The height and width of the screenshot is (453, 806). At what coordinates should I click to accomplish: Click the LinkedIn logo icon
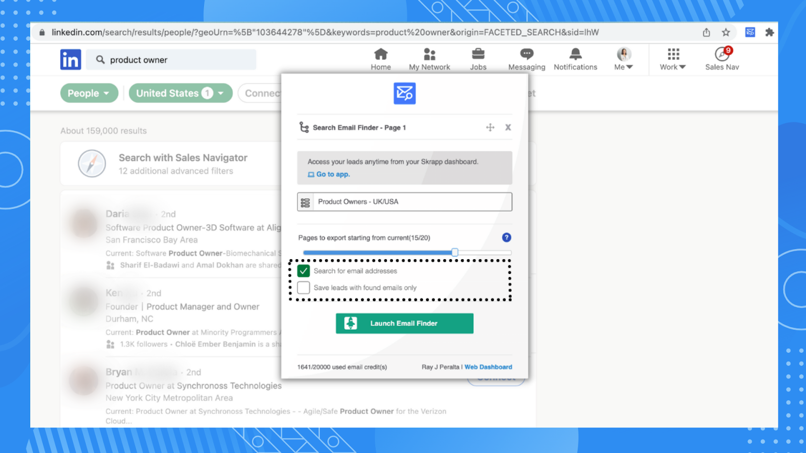(x=71, y=59)
